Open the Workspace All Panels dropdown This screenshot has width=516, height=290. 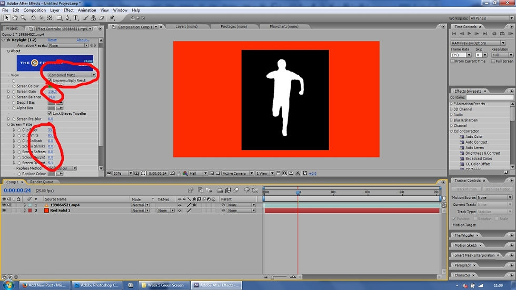click(x=492, y=18)
